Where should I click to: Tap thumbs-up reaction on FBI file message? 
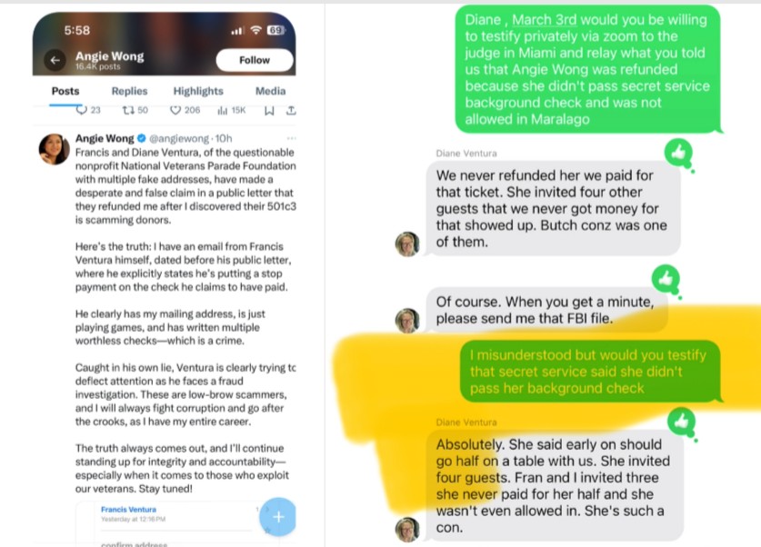point(666,279)
